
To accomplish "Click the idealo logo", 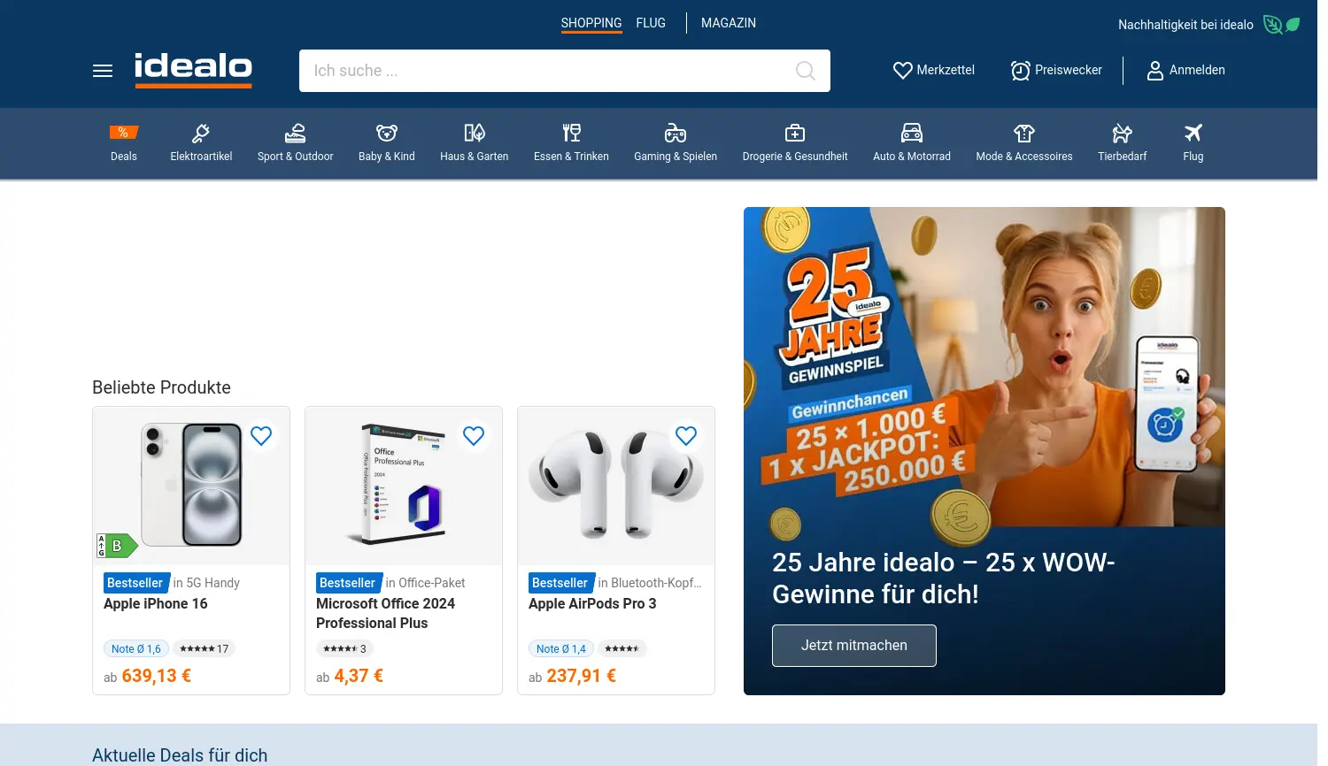I will pos(193,70).
